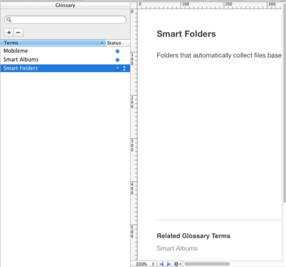Toggle the Mobileme status dot
This screenshot has height=267, width=286.
117,51
